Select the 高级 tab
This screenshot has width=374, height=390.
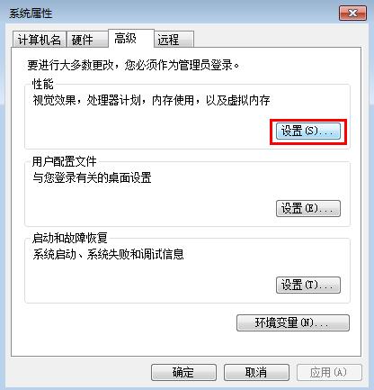point(131,38)
